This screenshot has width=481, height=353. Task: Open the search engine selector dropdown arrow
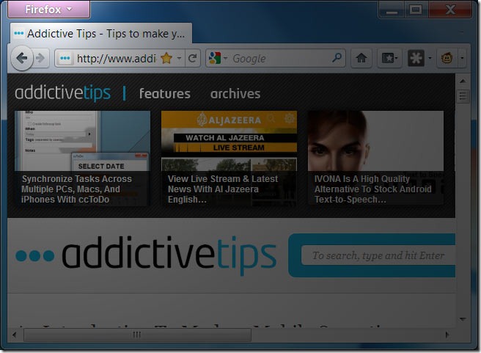tap(226, 58)
